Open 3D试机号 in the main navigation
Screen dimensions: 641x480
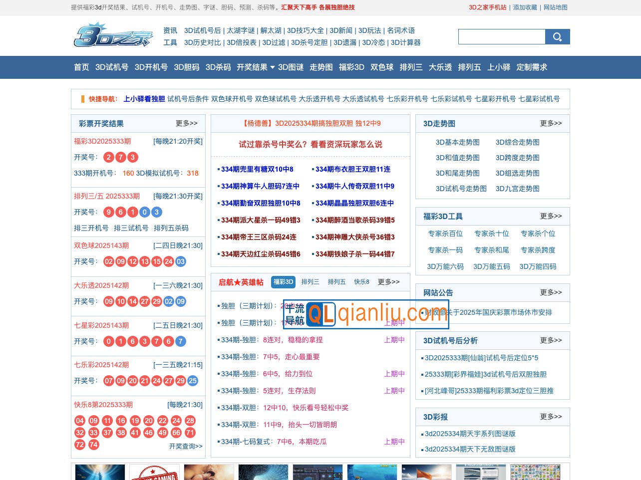112,67
